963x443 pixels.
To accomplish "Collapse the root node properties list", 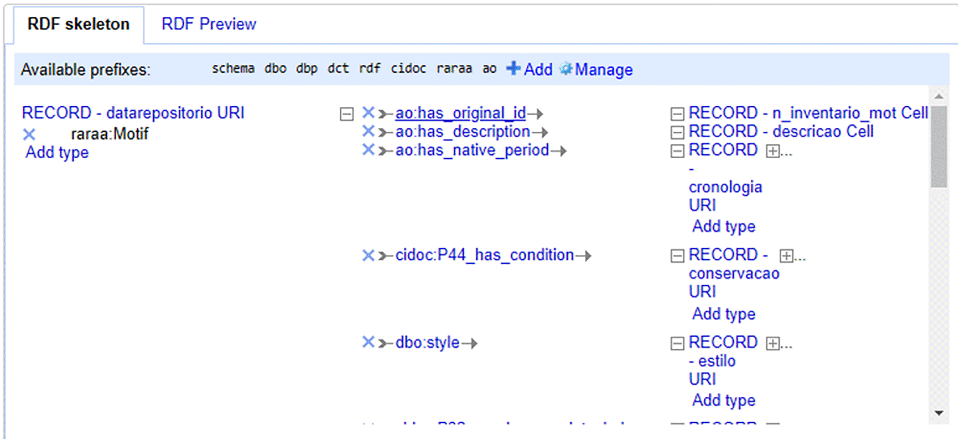I will pos(346,114).
